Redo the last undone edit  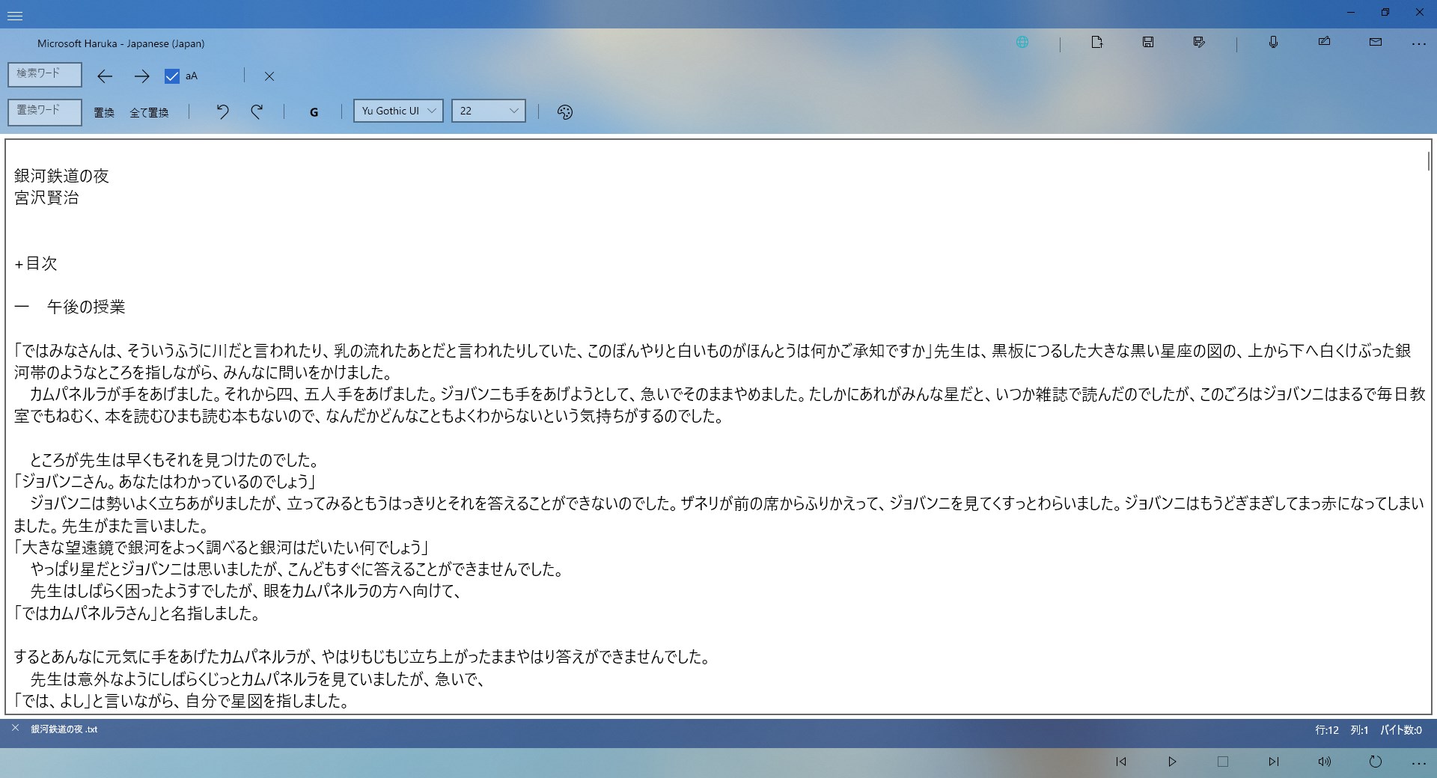click(x=257, y=112)
